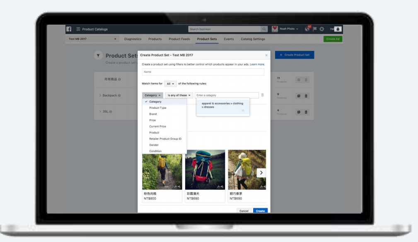The height and width of the screenshot is (242, 418).
Task: Select Gender from the dropdown list
Action: pos(164,145)
